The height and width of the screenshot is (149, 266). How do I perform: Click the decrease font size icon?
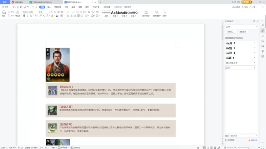point(55,12)
